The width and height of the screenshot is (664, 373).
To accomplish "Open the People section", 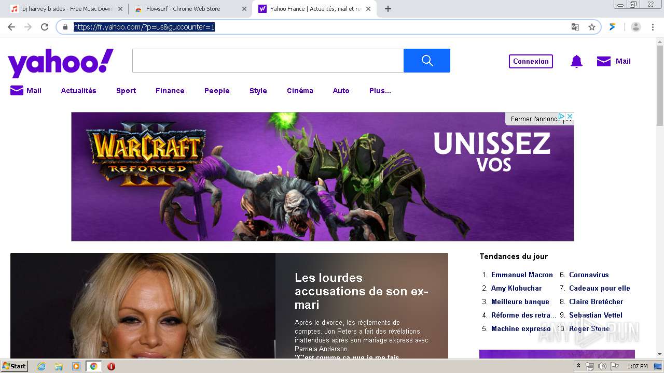I will 217,91.
